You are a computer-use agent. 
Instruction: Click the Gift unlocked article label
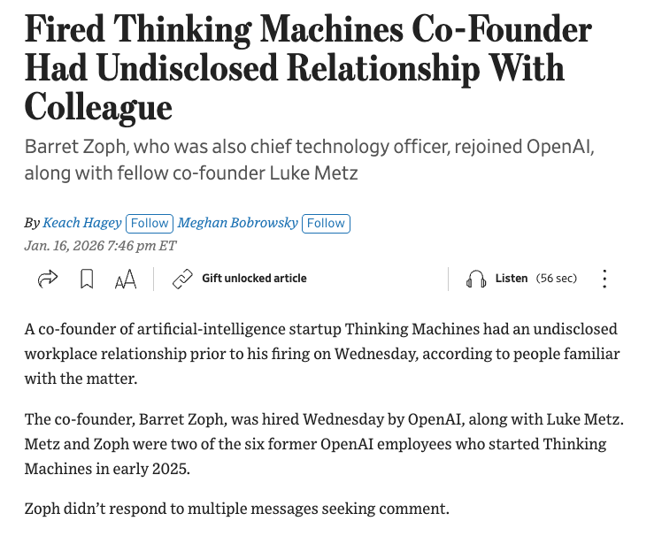tap(254, 279)
